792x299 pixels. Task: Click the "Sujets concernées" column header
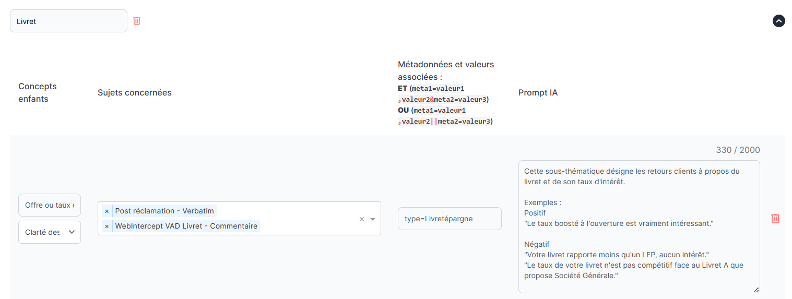[135, 92]
